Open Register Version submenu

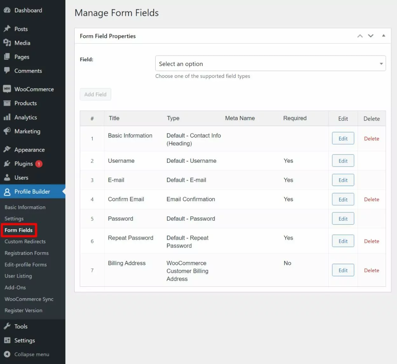tap(24, 310)
